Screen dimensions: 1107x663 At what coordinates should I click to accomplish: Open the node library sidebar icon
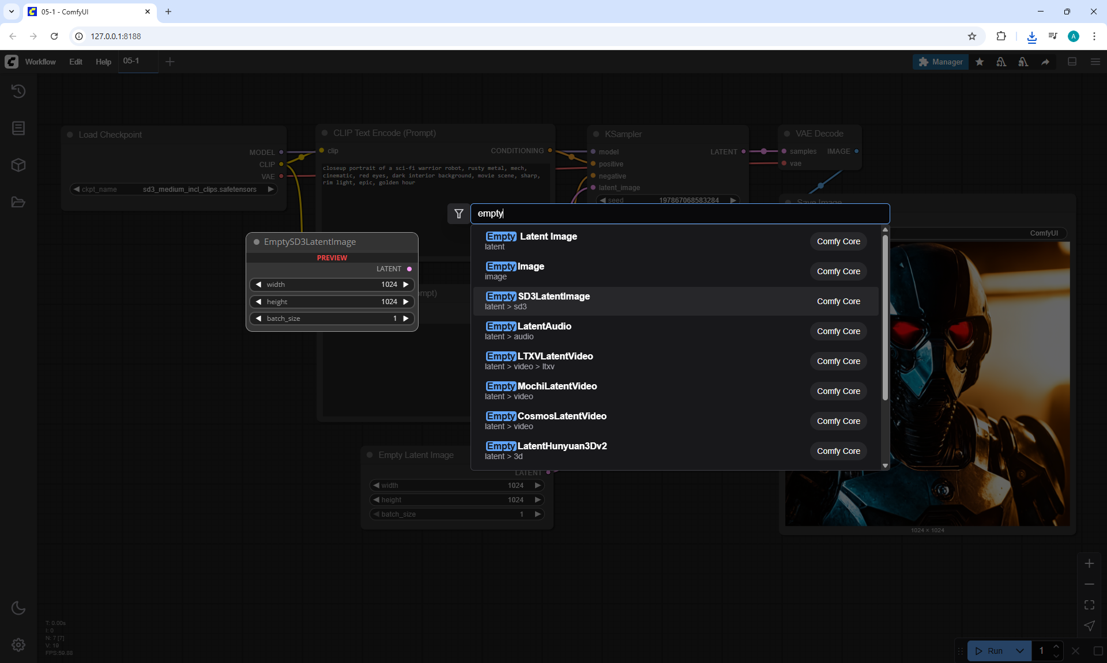(x=18, y=128)
